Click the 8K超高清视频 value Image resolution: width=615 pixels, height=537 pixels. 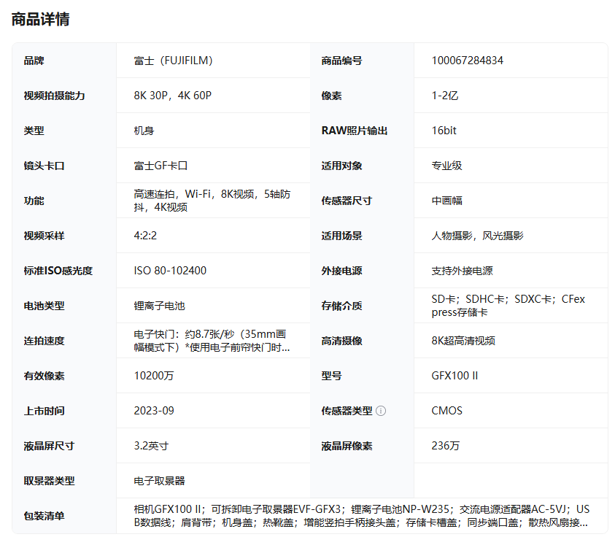pos(463,341)
